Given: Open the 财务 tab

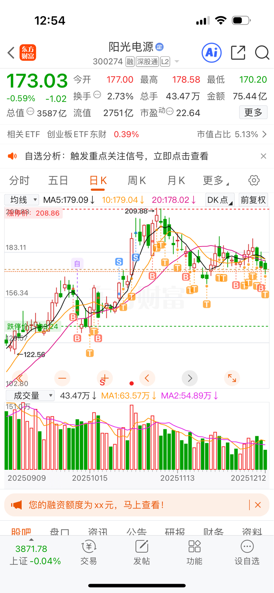Looking at the screenshot, I should click(x=213, y=531).
